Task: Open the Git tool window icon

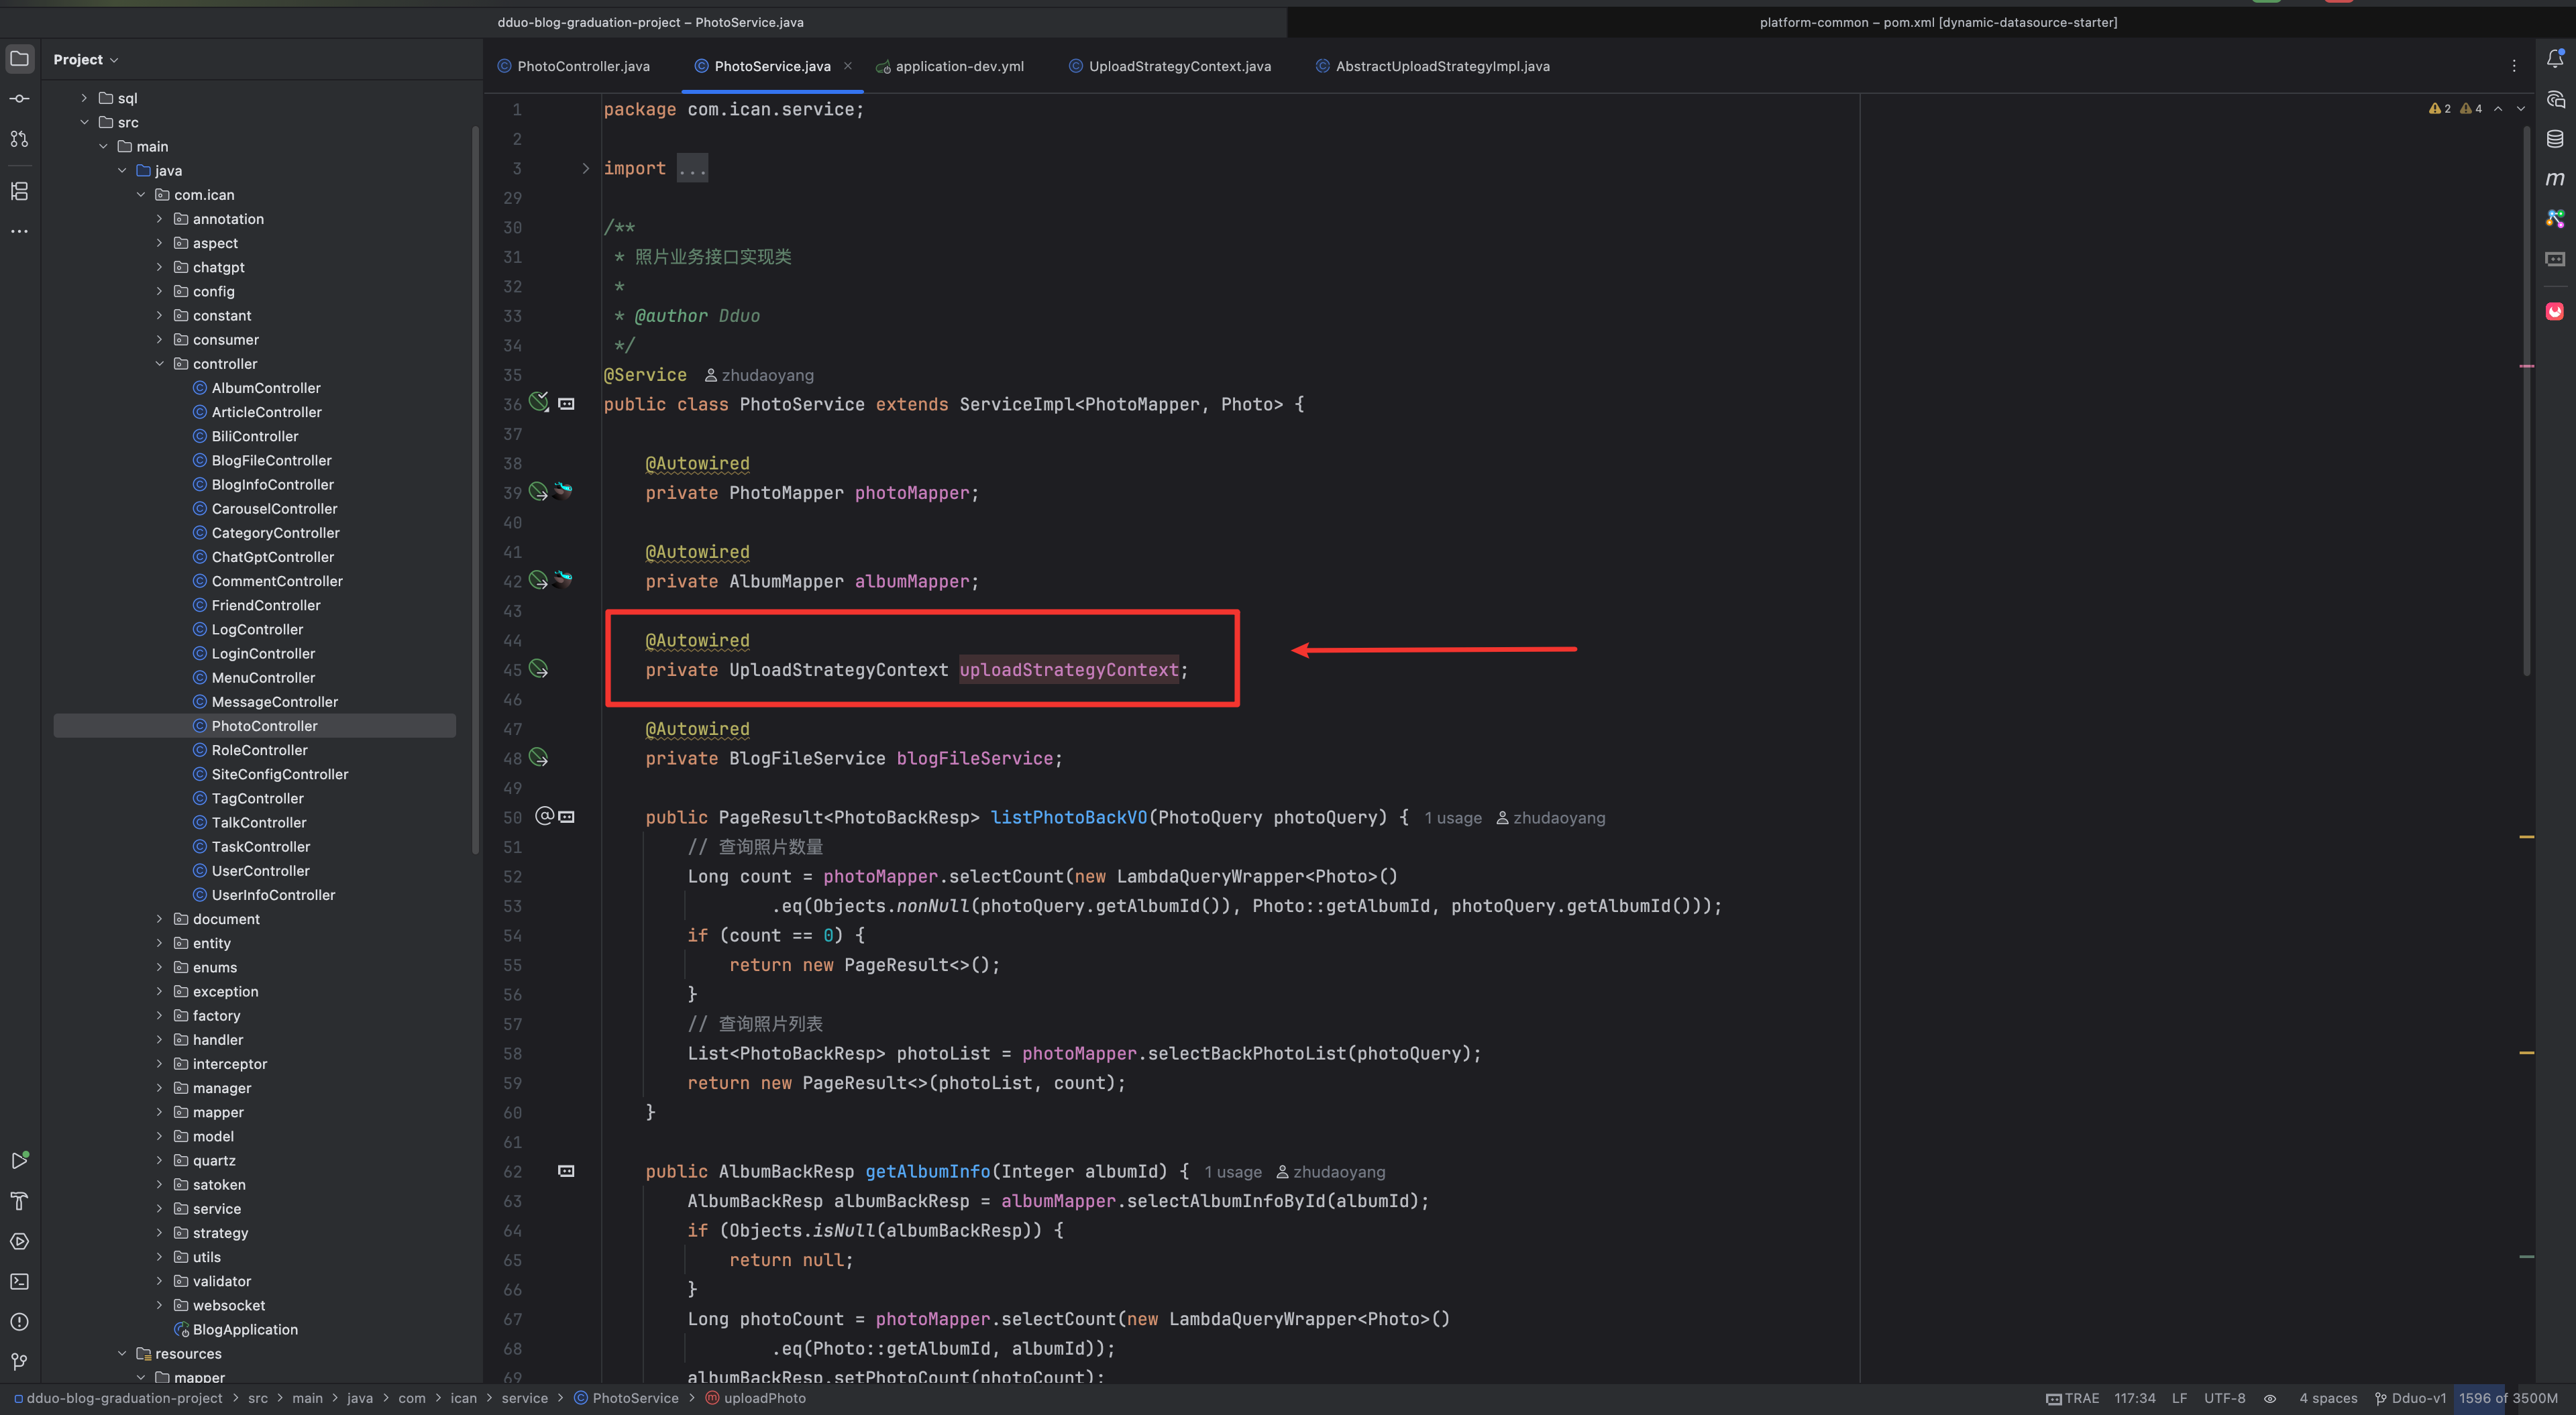Action: 19,1361
